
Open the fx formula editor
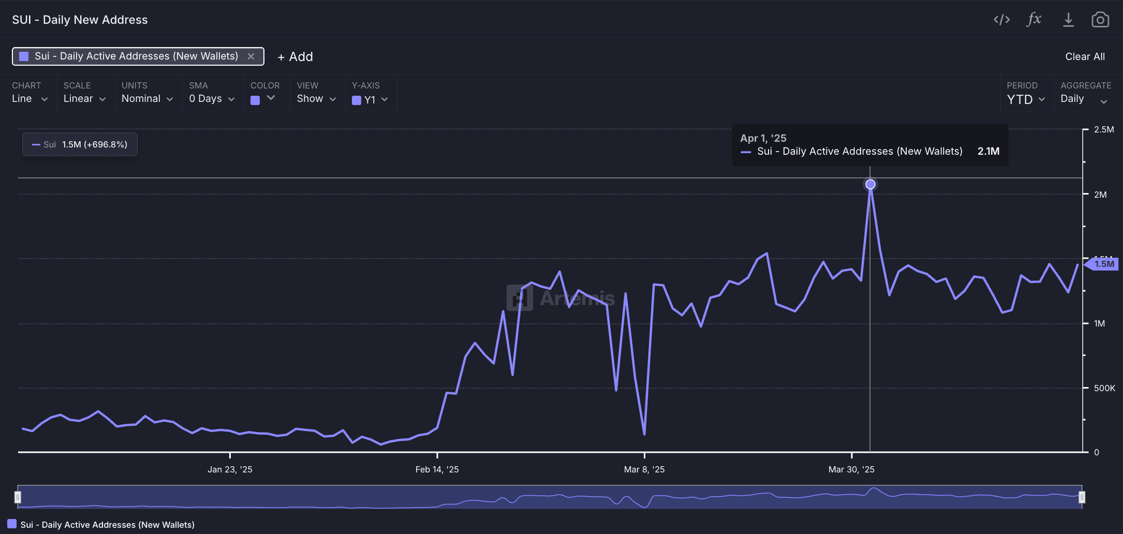click(1034, 20)
